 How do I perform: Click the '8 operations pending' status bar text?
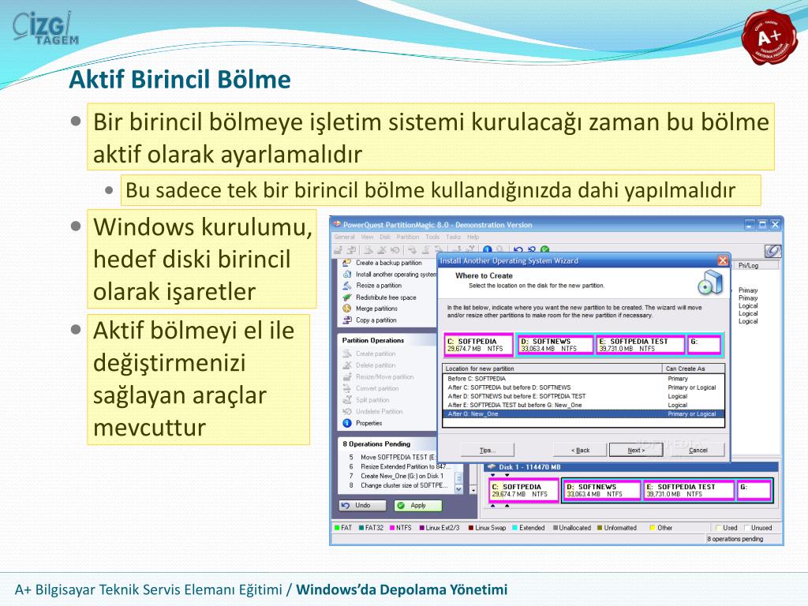735,539
